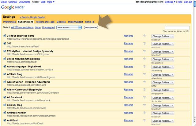196x126 pixels.
Task: Open Gmail from the top bar
Action: pos(4,2)
